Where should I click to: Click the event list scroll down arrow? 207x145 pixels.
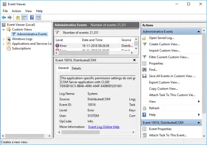pos(136,48)
